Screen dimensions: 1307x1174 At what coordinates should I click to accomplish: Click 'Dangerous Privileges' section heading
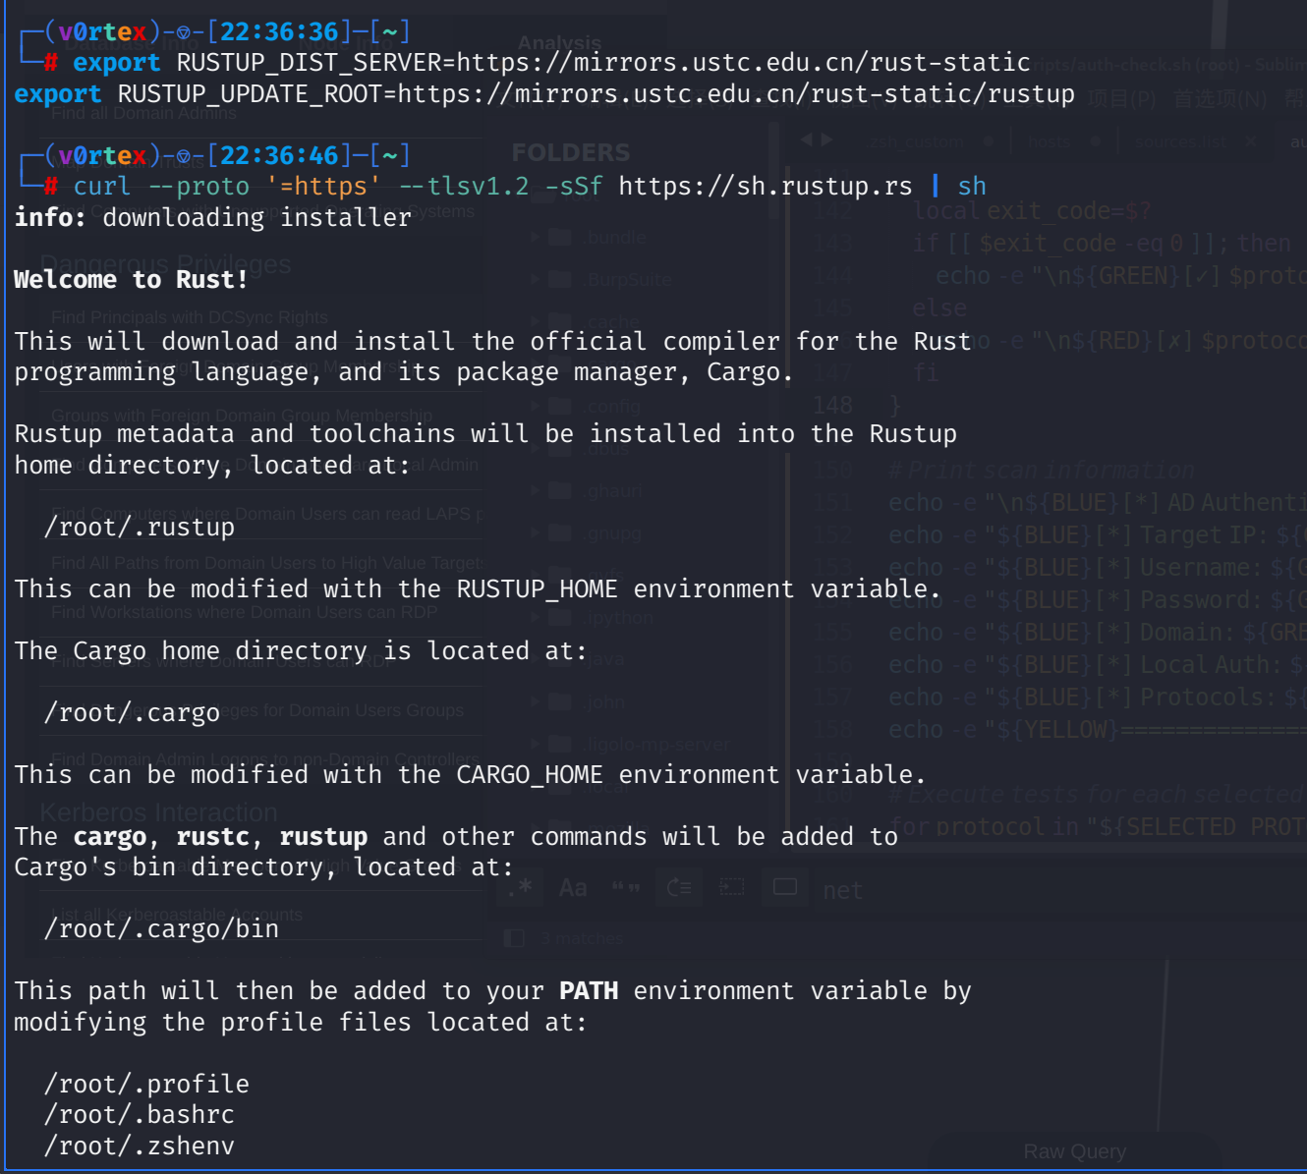click(165, 264)
